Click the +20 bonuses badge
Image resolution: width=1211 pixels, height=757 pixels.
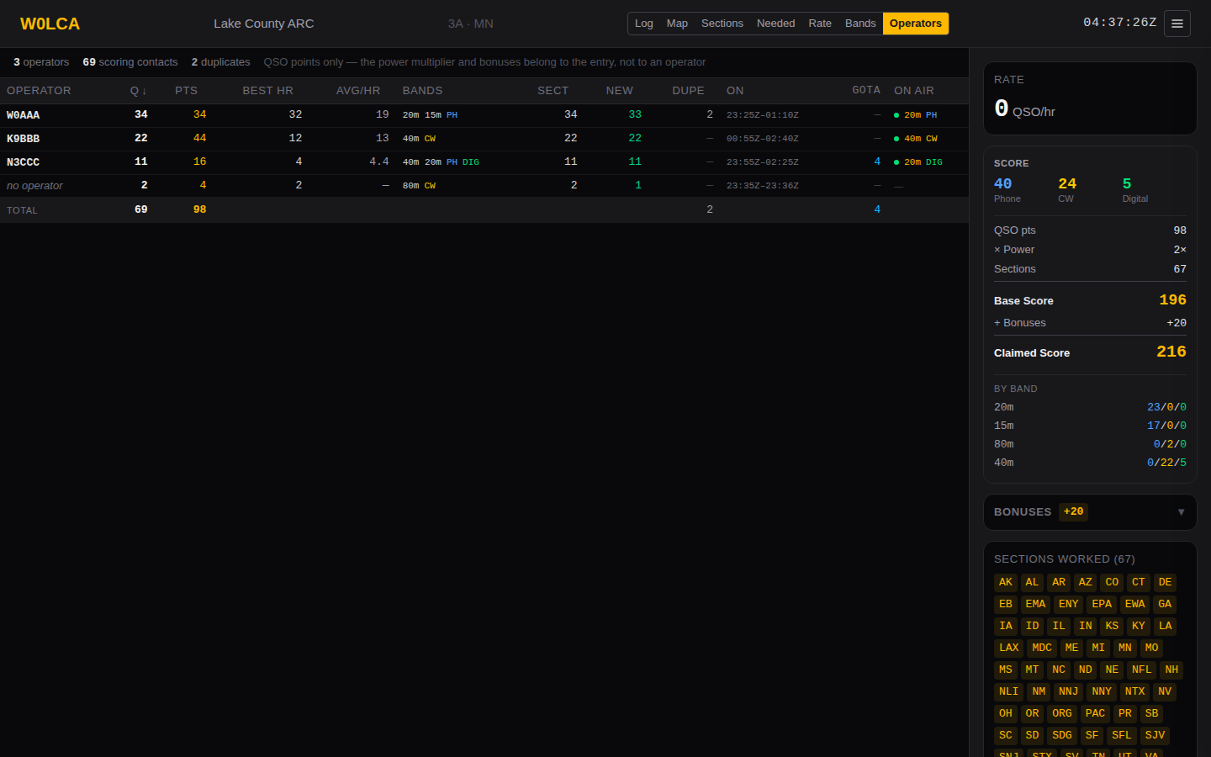click(x=1073, y=511)
